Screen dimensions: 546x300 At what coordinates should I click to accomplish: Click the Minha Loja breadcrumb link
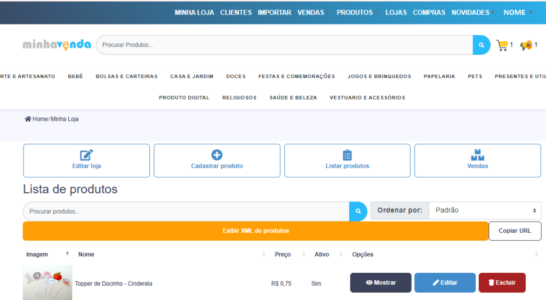click(x=65, y=119)
